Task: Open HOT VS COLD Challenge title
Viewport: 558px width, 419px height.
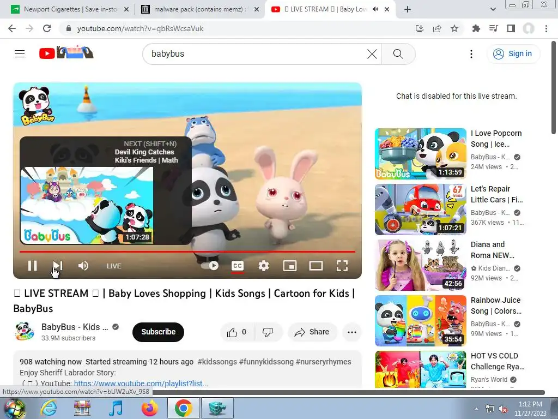Action: (x=498, y=361)
